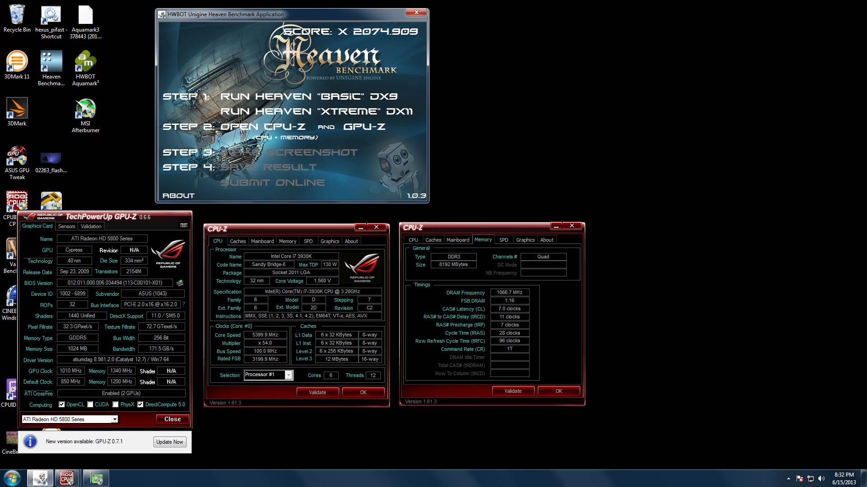The image size is (867, 487).
Task: Click ABOUT in the Heaven Benchmark app
Action: [x=178, y=196]
